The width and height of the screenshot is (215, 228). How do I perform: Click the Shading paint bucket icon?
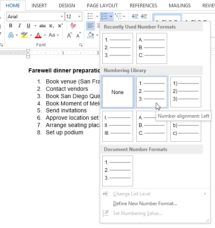90,35
